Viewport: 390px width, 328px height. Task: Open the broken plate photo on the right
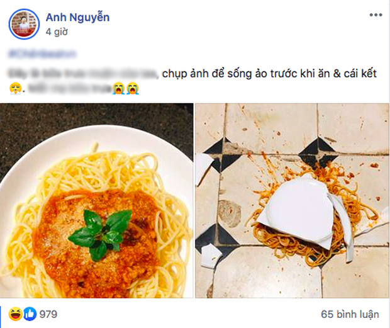point(292,201)
